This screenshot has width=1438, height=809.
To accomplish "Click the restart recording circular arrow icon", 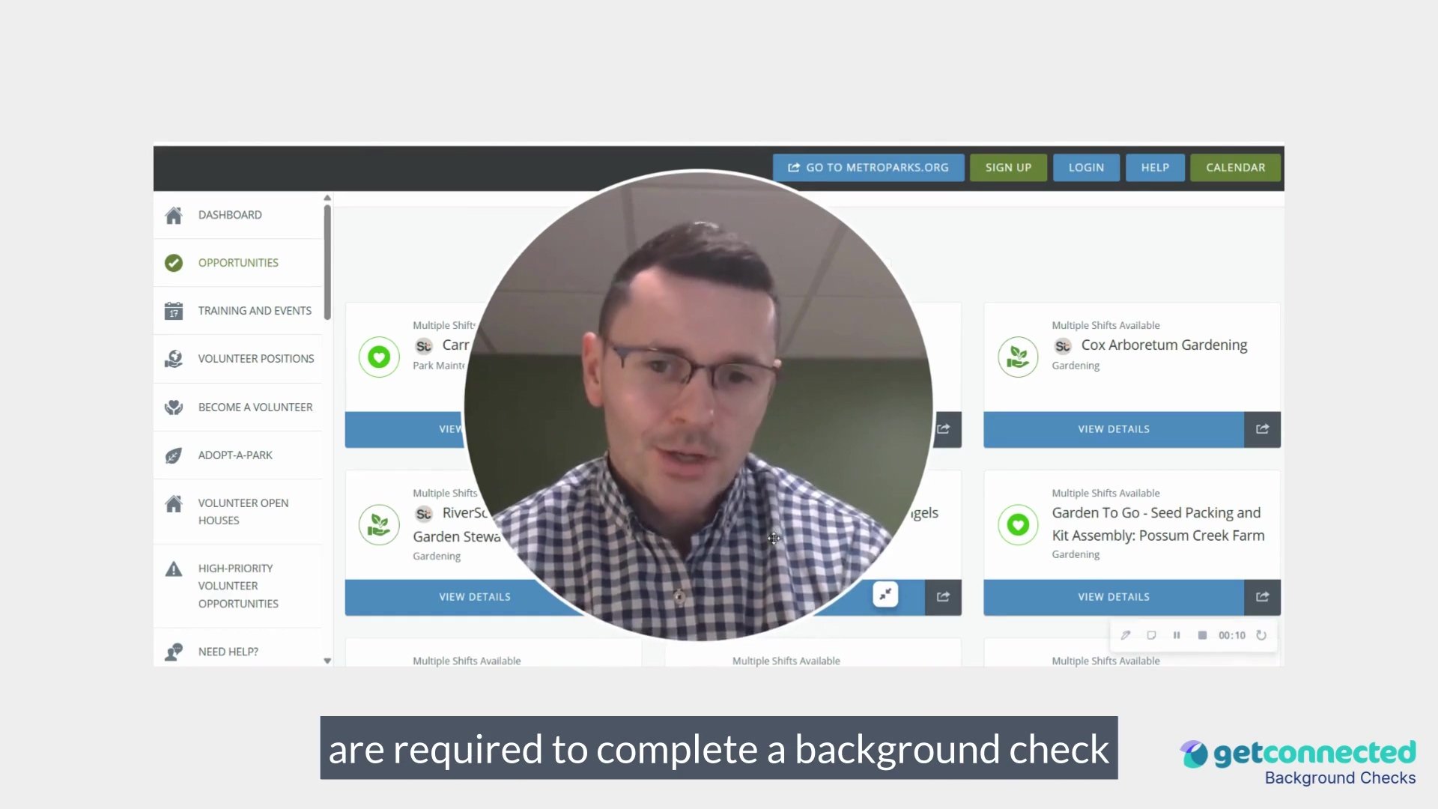I will (1261, 635).
